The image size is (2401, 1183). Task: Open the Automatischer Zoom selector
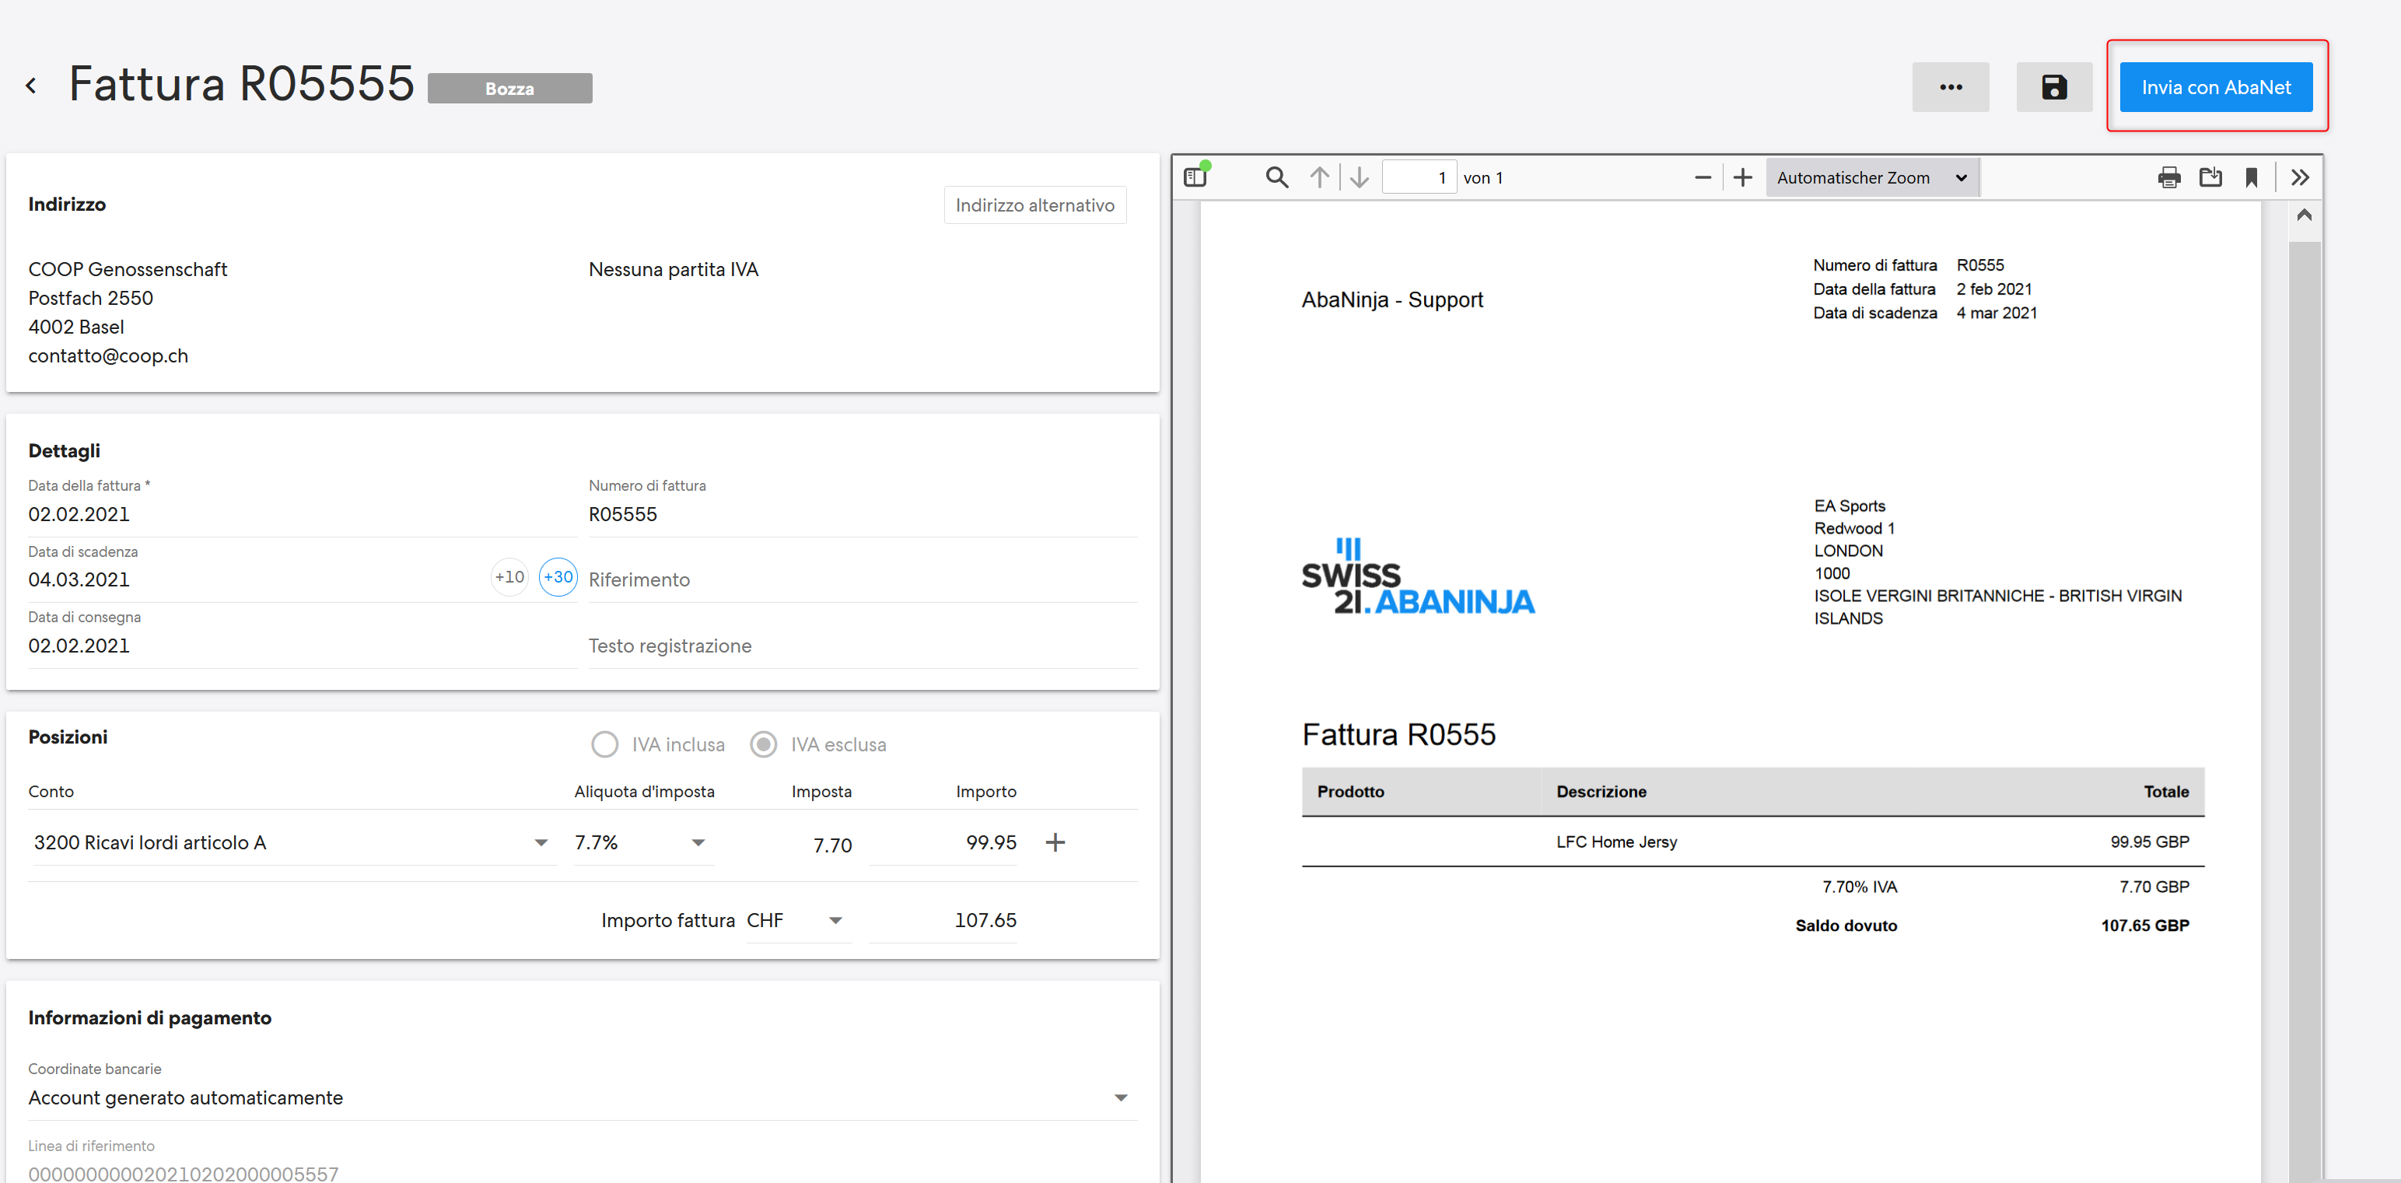point(1871,177)
